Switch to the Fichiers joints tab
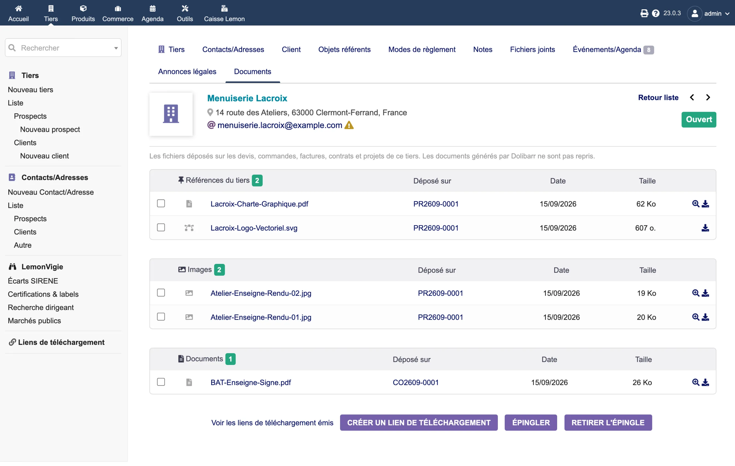Screen dimensions: 735x466 532,49
